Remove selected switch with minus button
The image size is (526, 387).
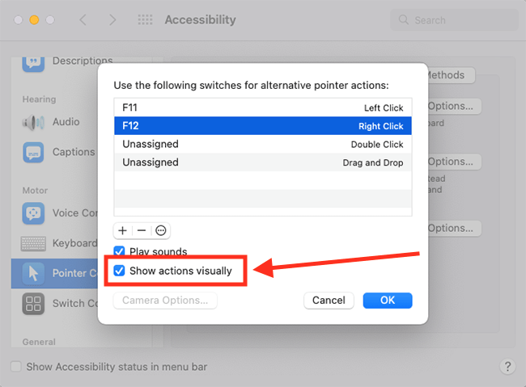142,230
